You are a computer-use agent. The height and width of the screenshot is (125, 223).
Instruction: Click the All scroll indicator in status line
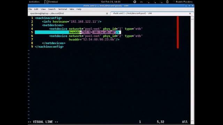click(x=185, y=122)
